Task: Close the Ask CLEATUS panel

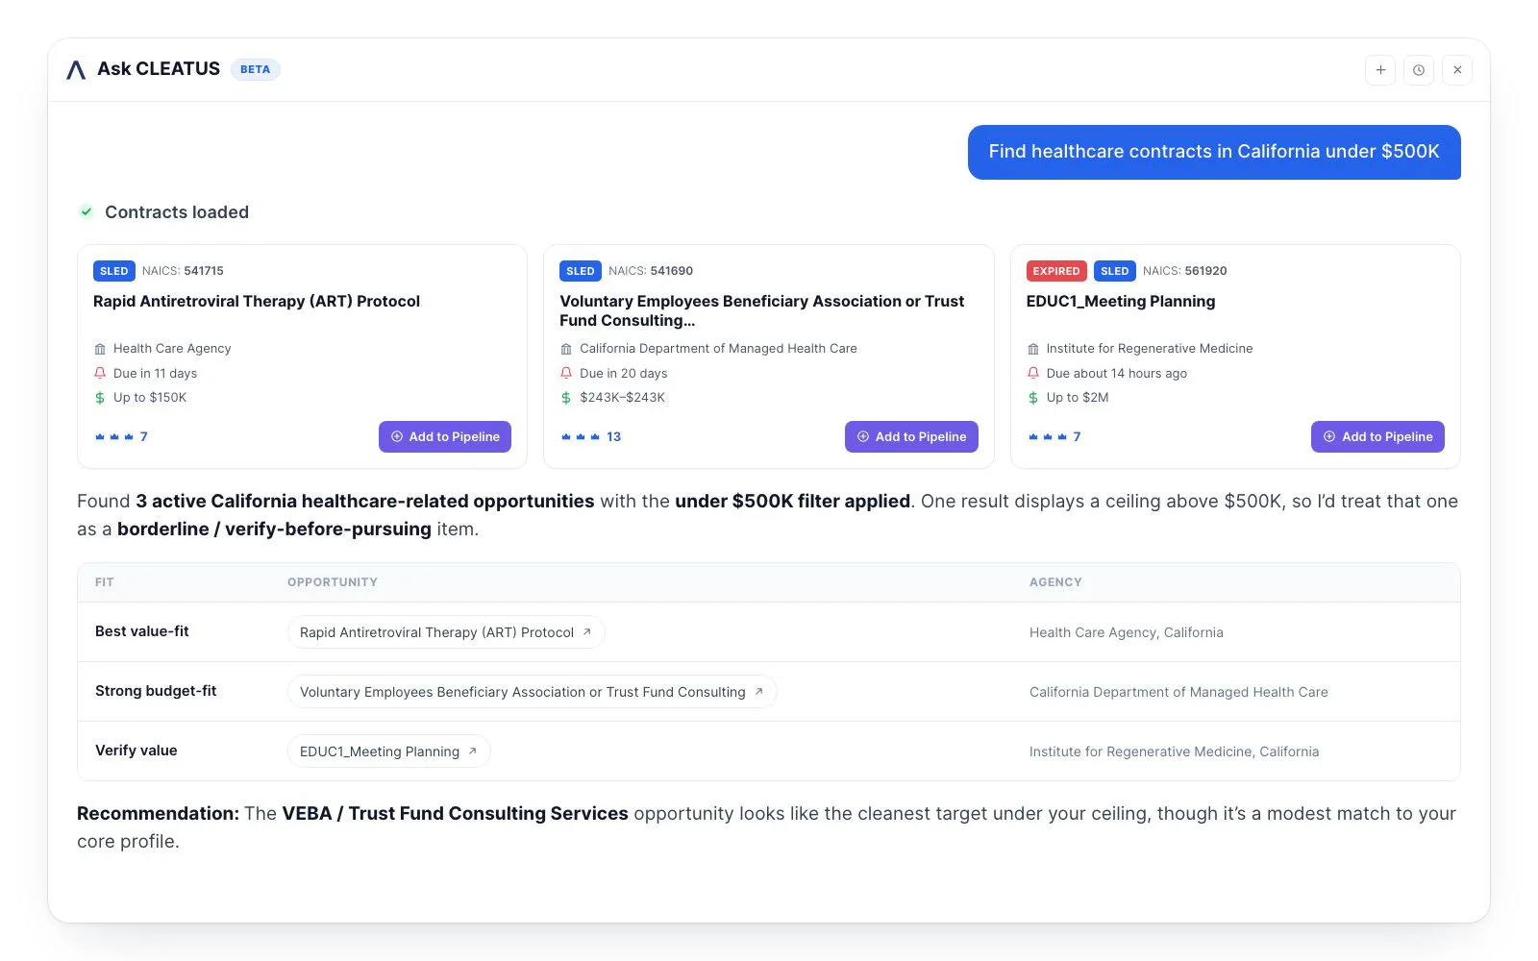Action: [1457, 69]
